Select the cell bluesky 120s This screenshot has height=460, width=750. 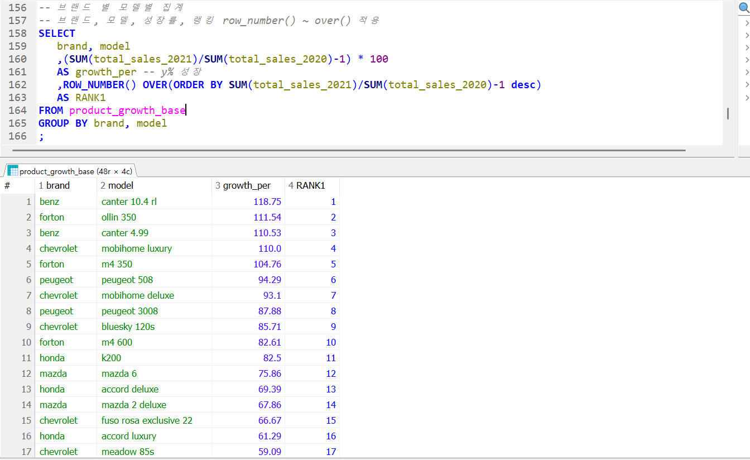pyautogui.click(x=155, y=327)
